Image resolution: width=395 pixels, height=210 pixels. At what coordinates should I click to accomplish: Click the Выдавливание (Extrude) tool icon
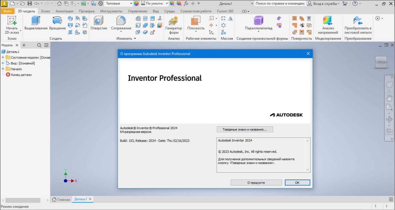pyautogui.click(x=36, y=21)
